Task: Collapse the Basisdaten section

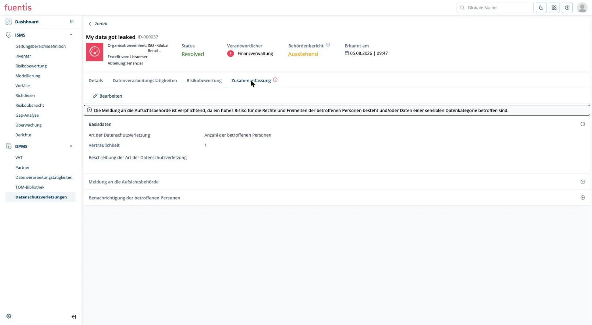Action: tap(582, 124)
